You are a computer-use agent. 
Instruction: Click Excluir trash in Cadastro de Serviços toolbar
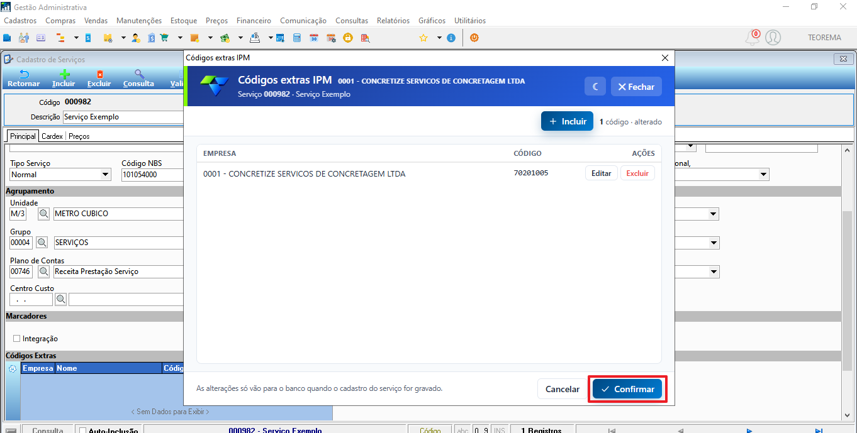[x=99, y=79]
